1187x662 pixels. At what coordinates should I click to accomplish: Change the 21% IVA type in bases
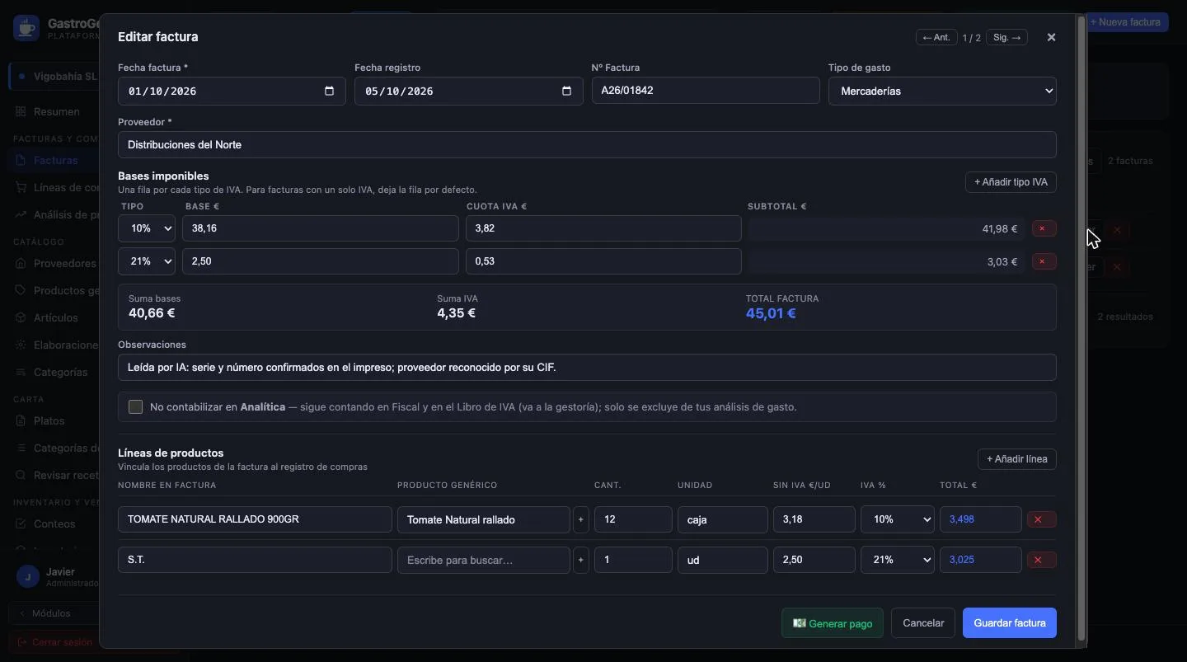(x=147, y=261)
